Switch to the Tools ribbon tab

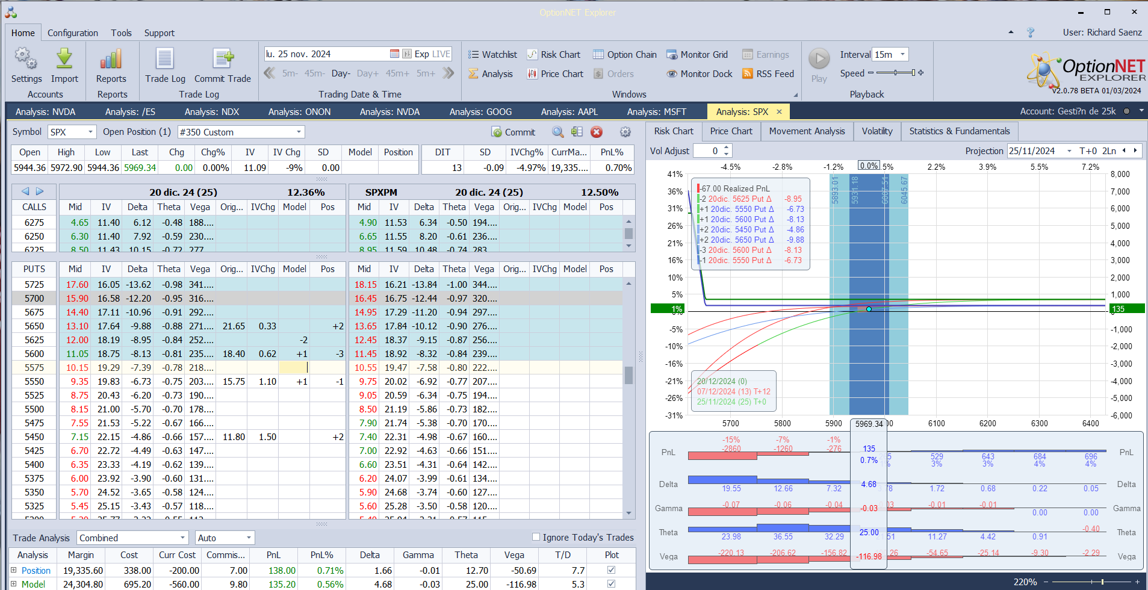(121, 33)
